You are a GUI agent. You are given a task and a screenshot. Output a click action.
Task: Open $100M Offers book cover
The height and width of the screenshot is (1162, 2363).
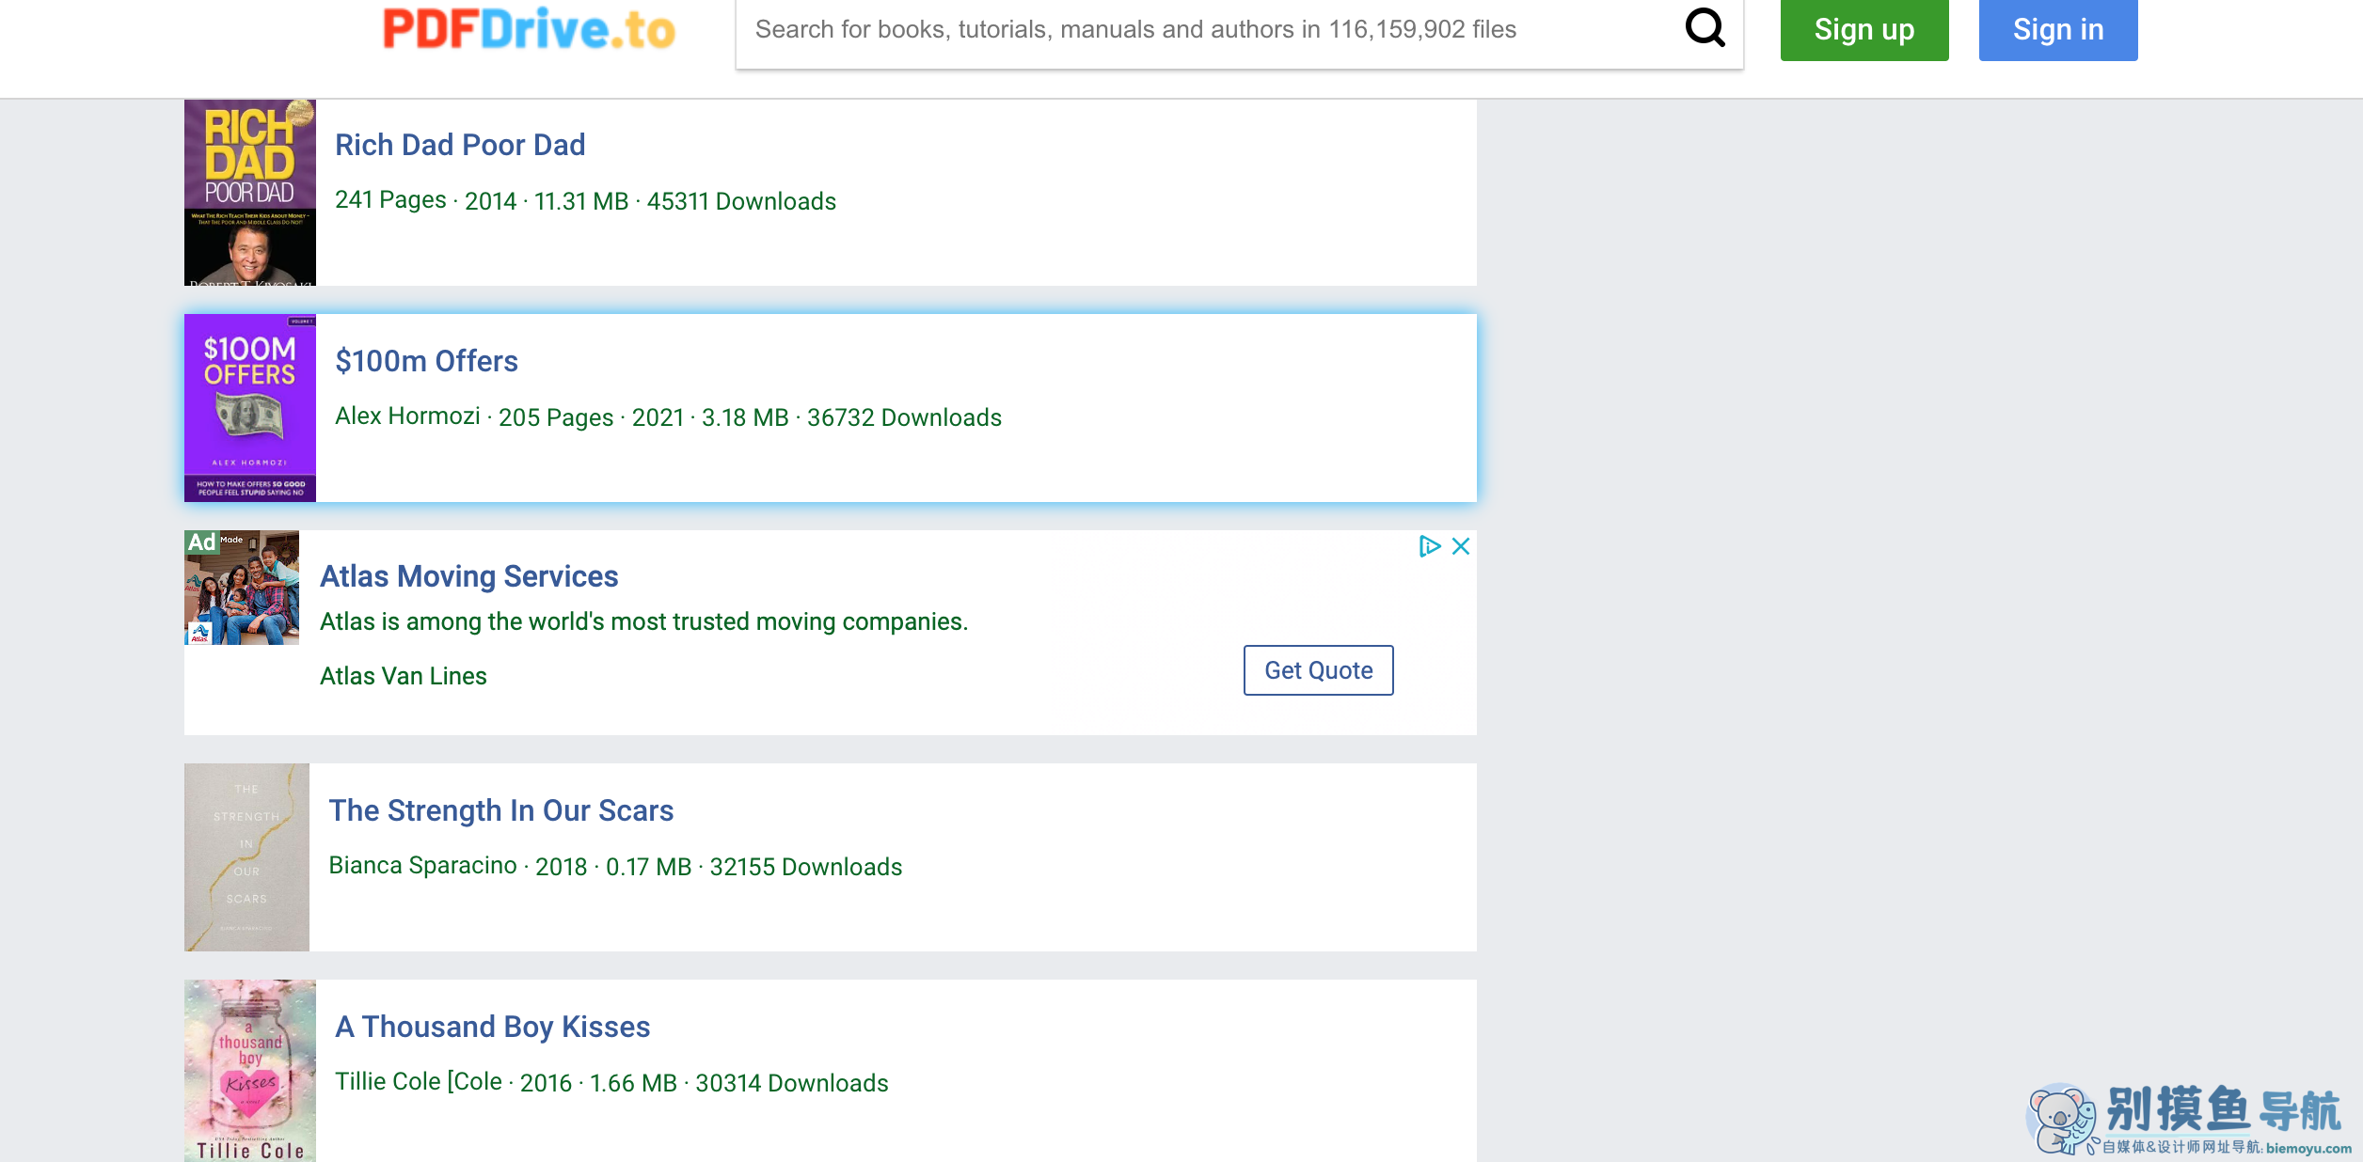250,408
